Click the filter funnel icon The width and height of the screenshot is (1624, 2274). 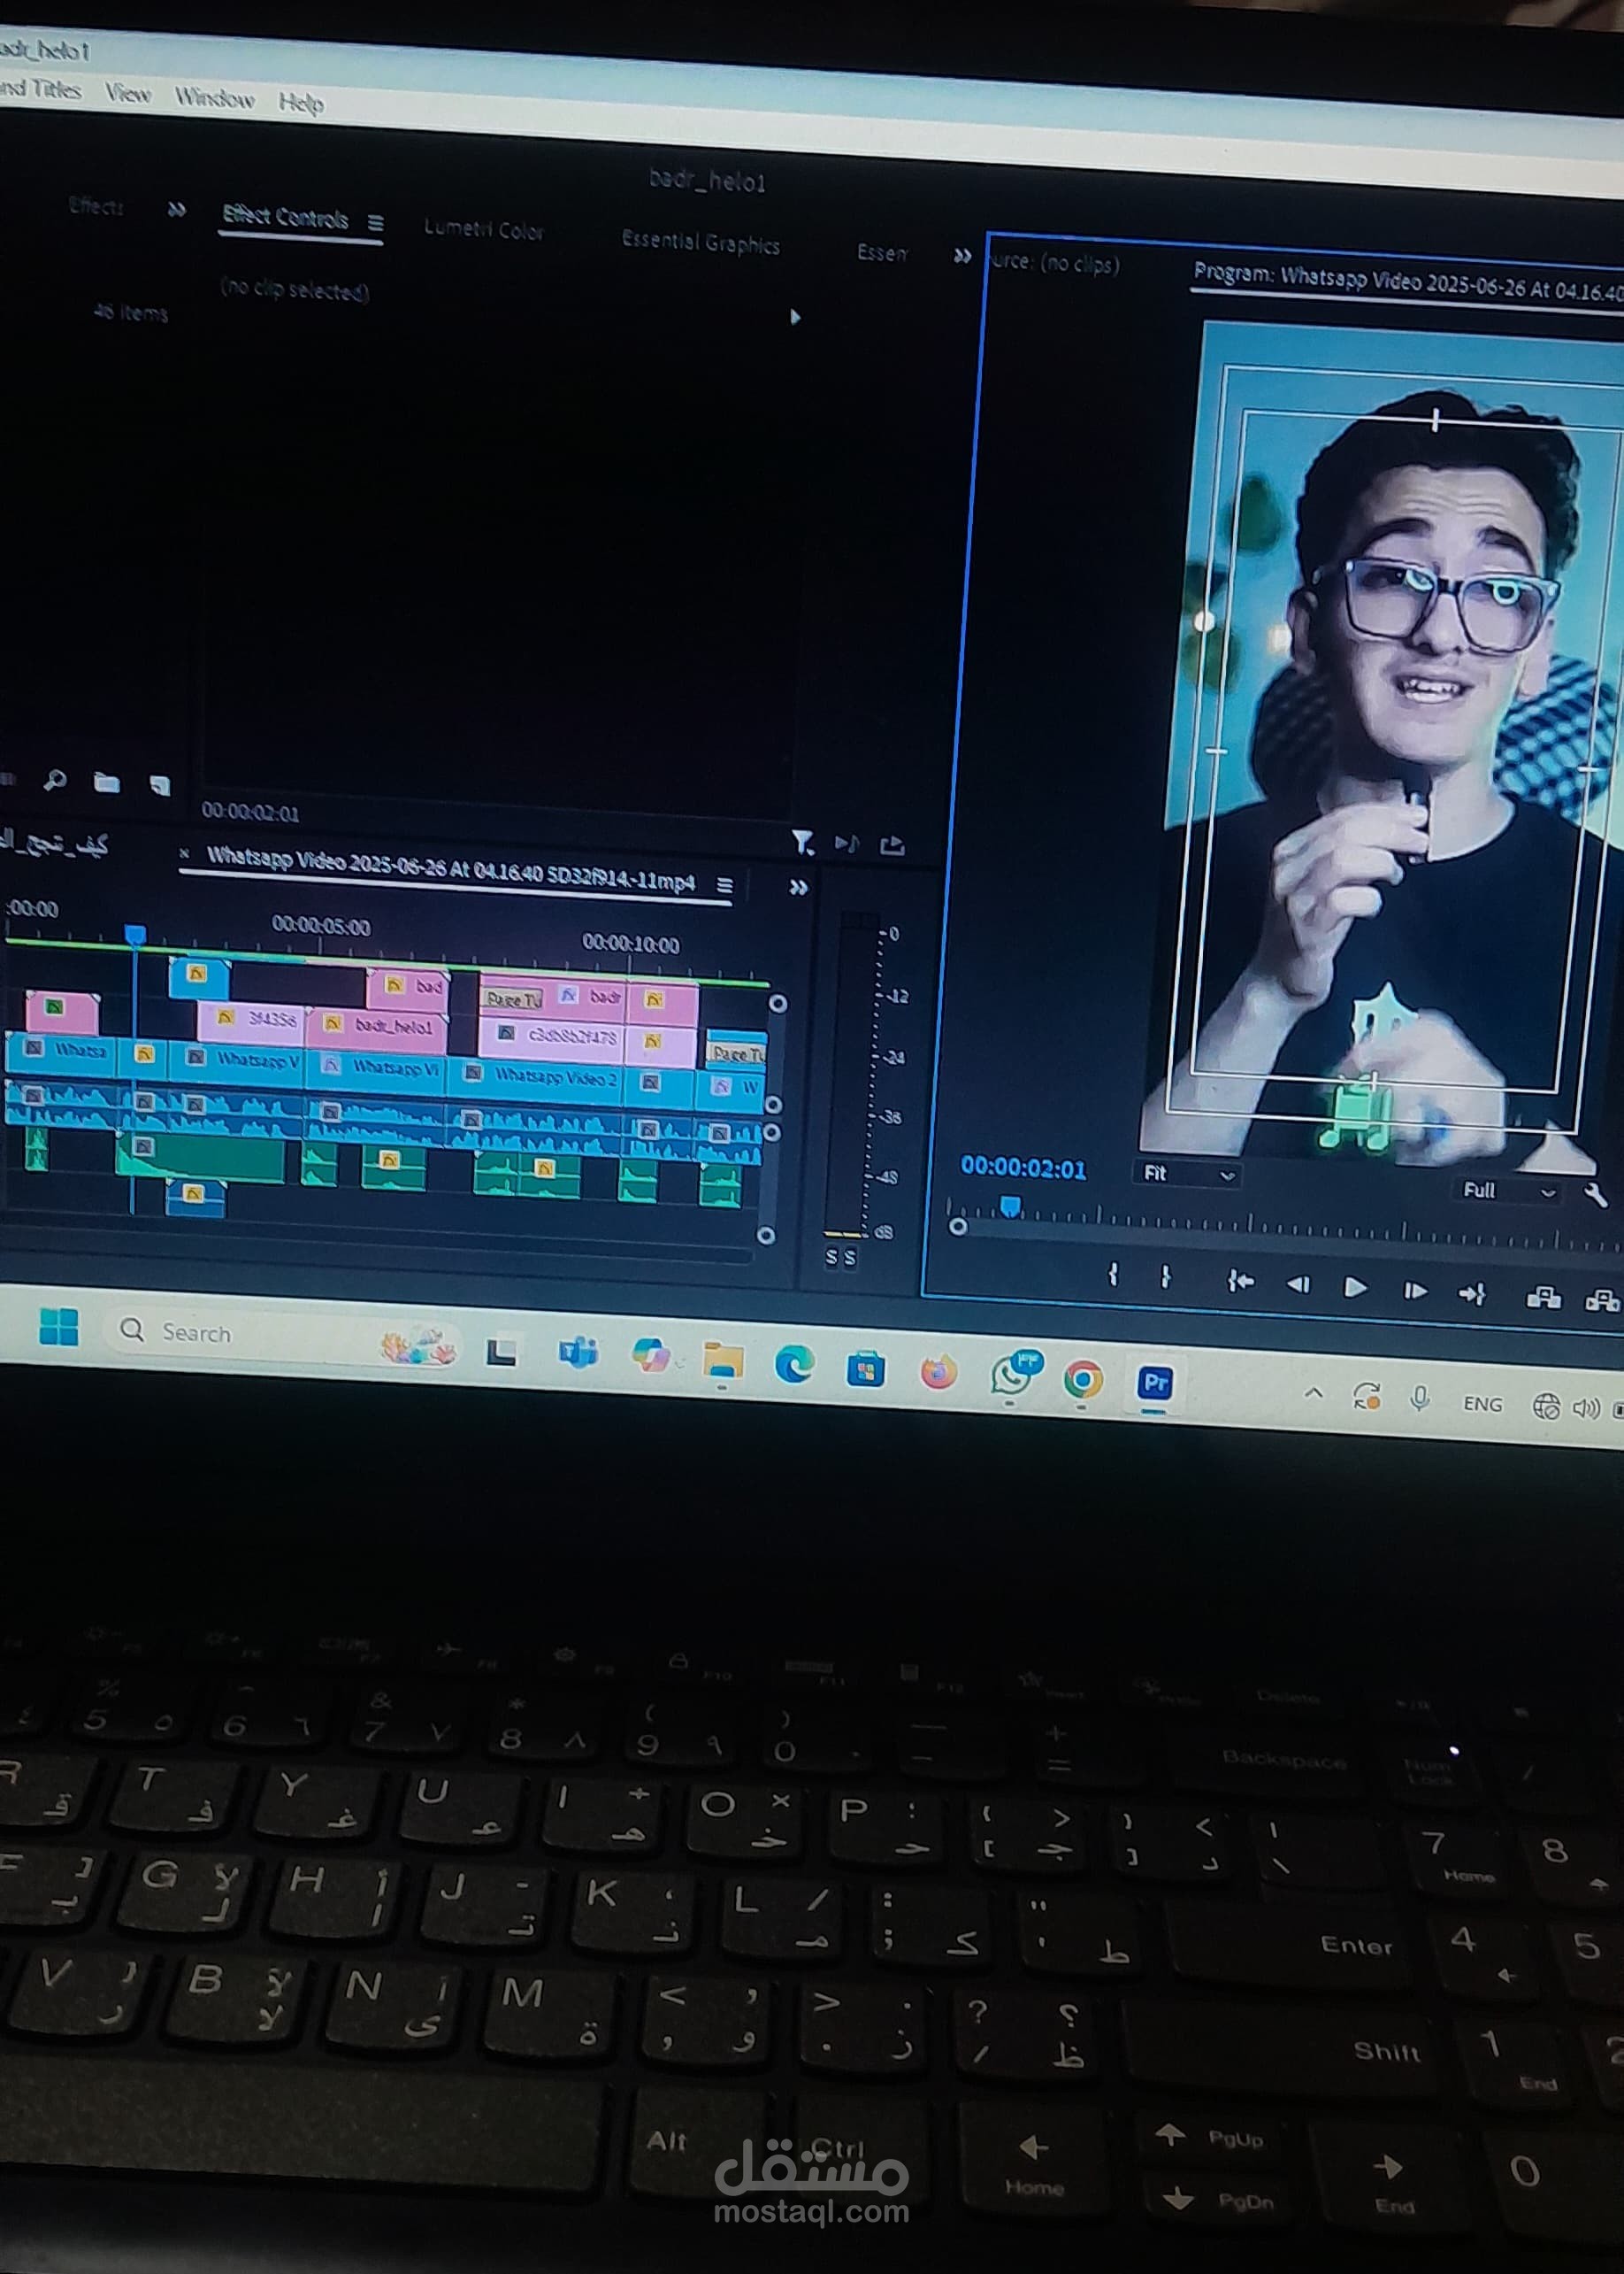[x=802, y=843]
